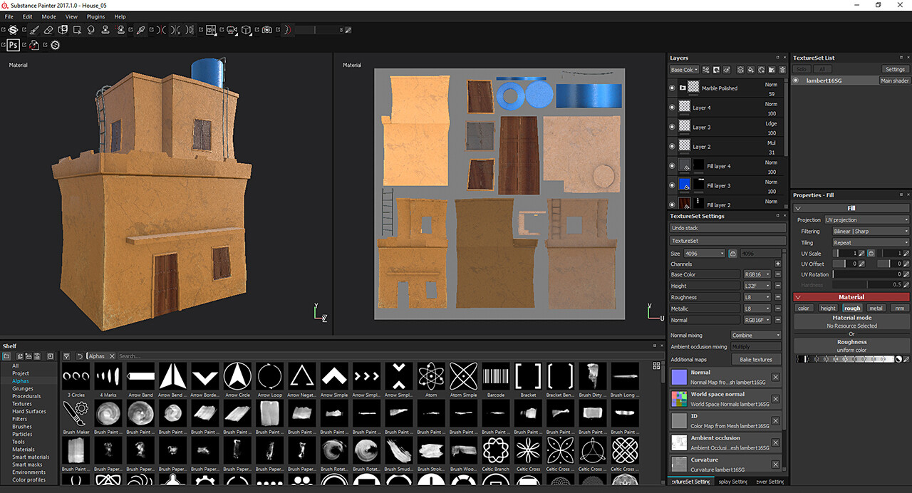Open the Edit menu

pyautogui.click(x=27, y=16)
